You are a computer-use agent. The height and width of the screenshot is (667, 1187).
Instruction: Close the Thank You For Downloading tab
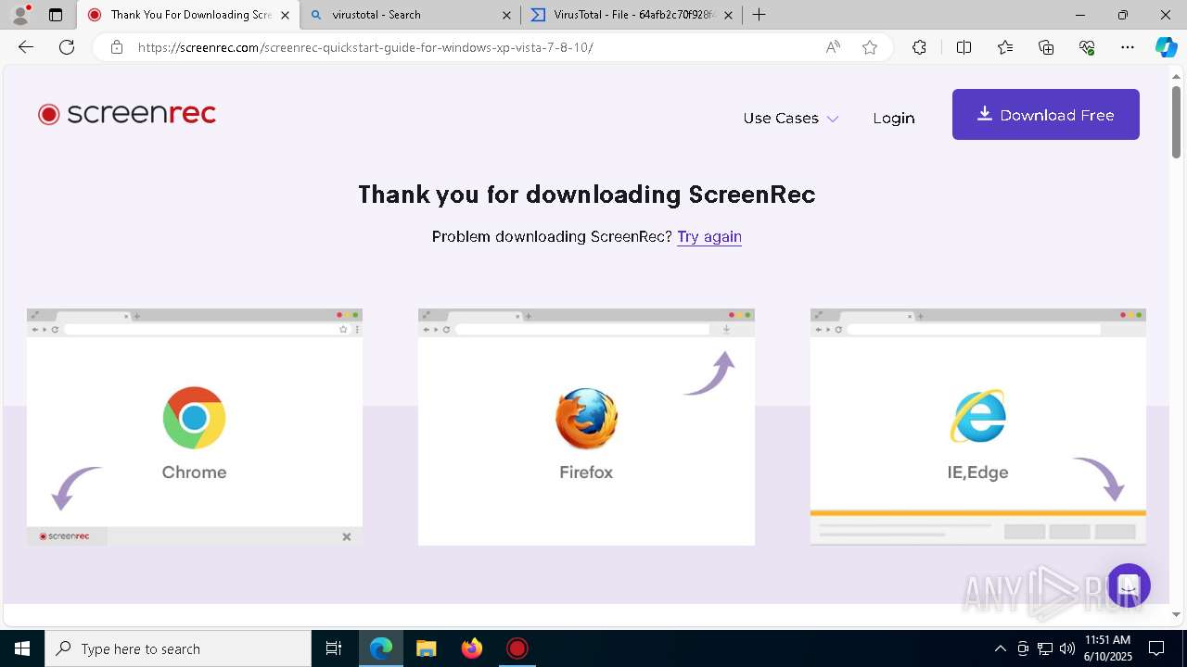(x=285, y=15)
